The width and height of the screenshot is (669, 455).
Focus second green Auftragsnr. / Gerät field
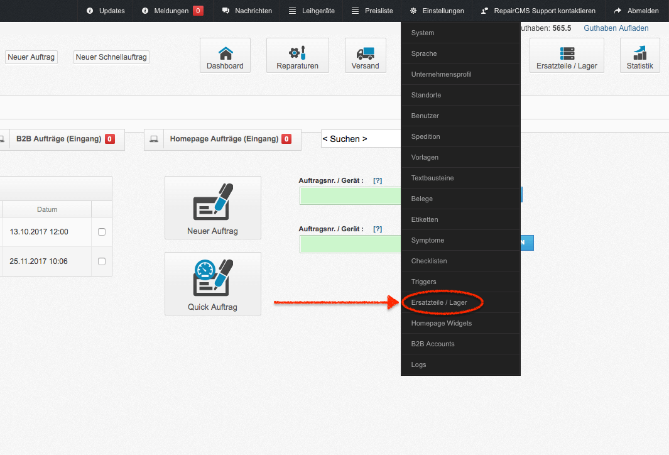coord(351,244)
